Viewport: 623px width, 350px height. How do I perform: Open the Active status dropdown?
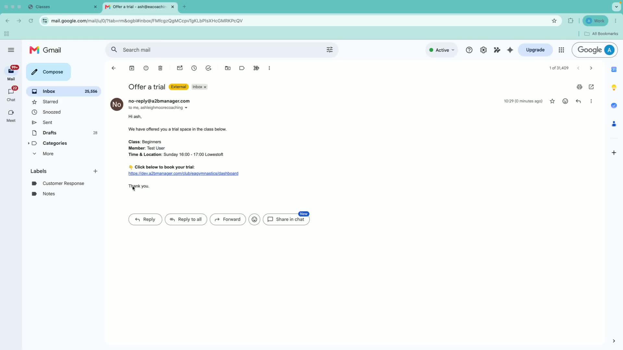pos(442,50)
